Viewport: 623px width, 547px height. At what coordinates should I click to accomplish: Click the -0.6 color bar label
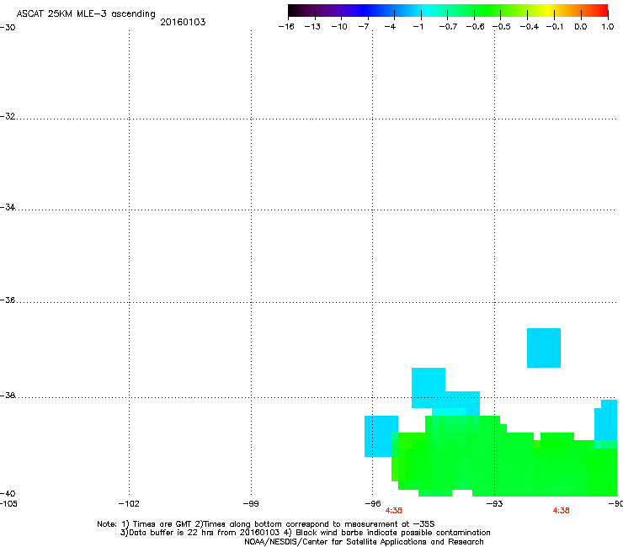coord(475,27)
